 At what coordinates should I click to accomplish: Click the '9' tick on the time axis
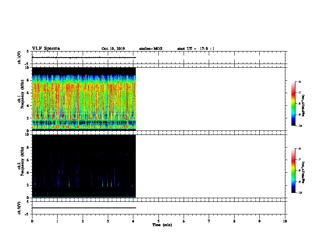259,221
